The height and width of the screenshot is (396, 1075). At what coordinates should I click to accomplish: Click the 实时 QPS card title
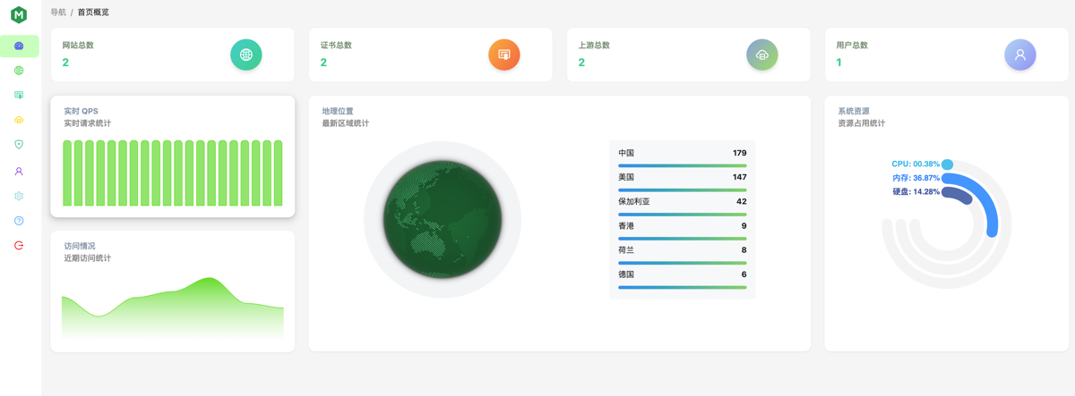click(82, 111)
